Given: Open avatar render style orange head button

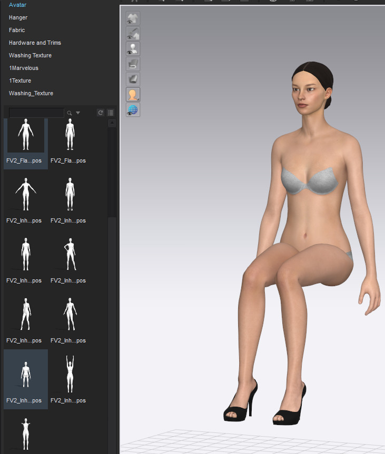Looking at the screenshot, I should (133, 94).
